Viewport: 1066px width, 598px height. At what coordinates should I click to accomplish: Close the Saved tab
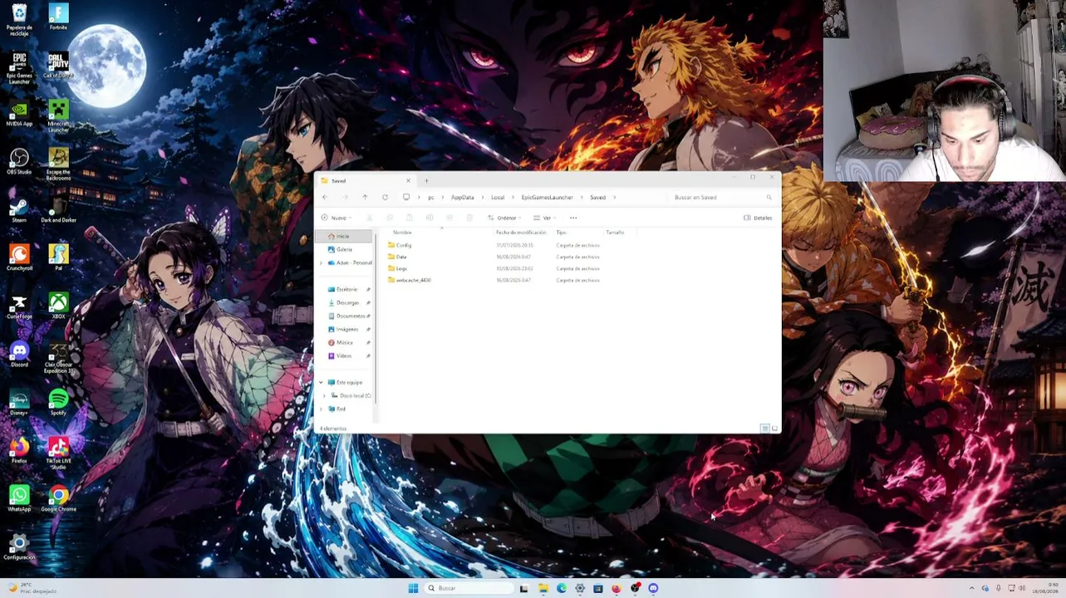click(x=408, y=180)
